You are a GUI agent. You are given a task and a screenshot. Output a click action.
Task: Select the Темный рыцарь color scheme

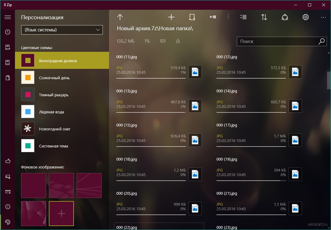[x=62, y=94]
